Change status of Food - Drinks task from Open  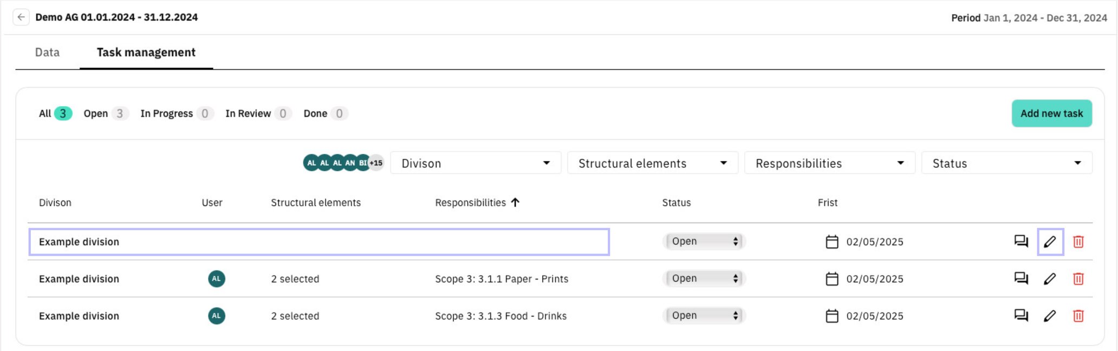click(x=704, y=315)
